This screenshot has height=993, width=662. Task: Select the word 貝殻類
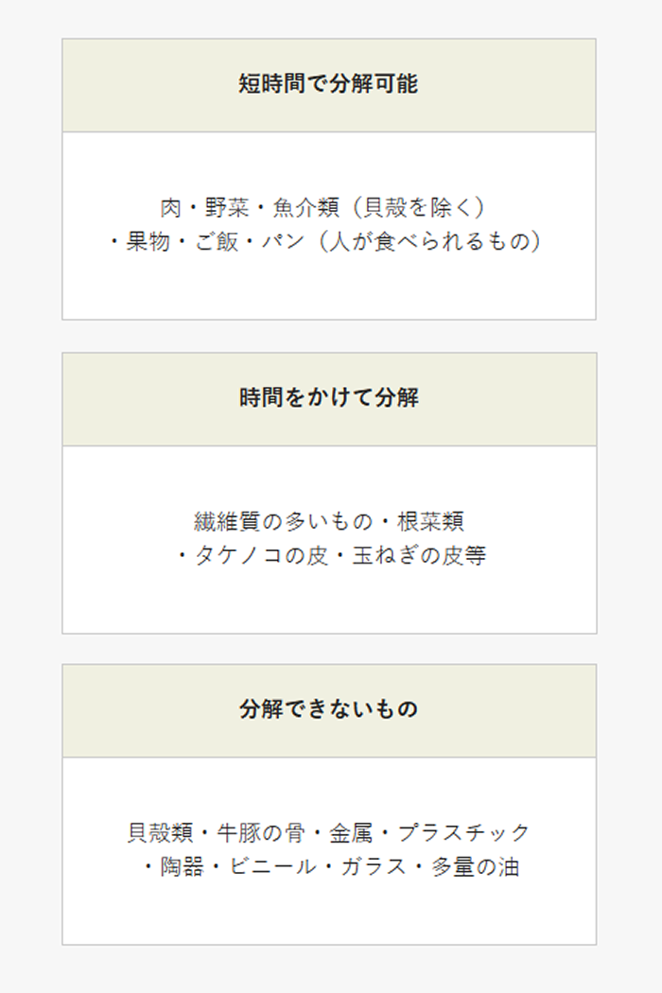click(161, 833)
